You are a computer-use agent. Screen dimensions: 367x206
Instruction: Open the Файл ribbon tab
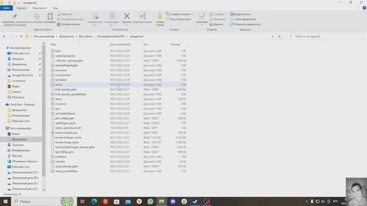tap(6, 8)
